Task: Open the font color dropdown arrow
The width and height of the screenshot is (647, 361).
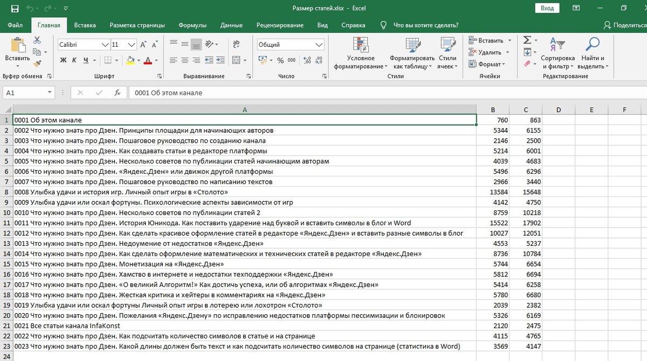Action: (156, 60)
